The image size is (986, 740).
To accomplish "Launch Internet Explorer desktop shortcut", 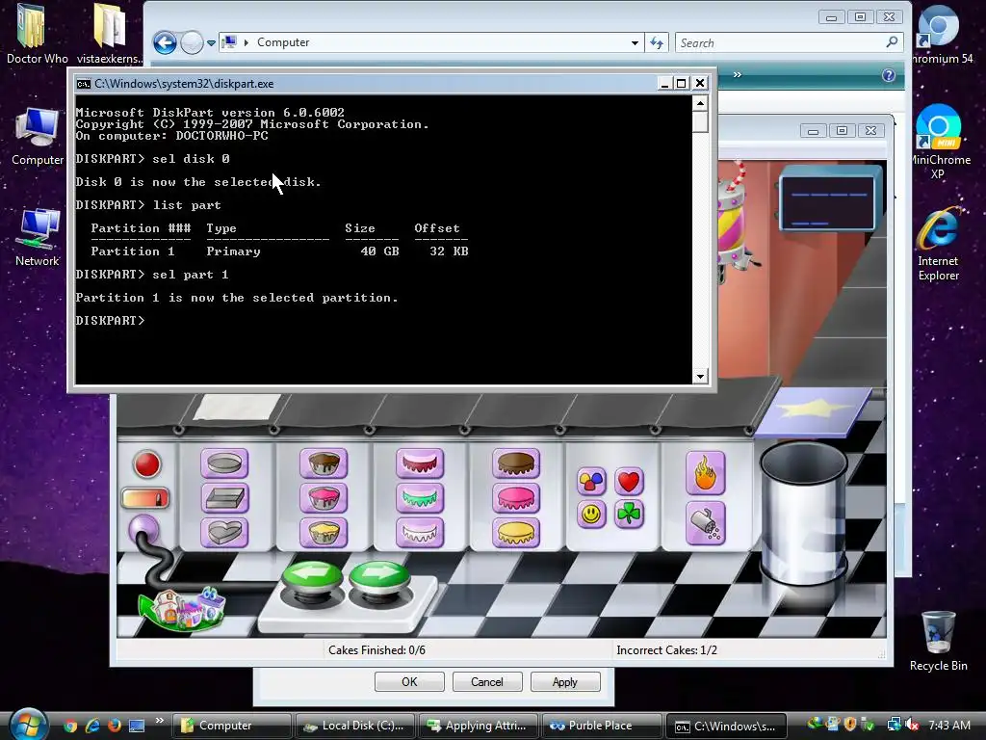I will (x=938, y=244).
